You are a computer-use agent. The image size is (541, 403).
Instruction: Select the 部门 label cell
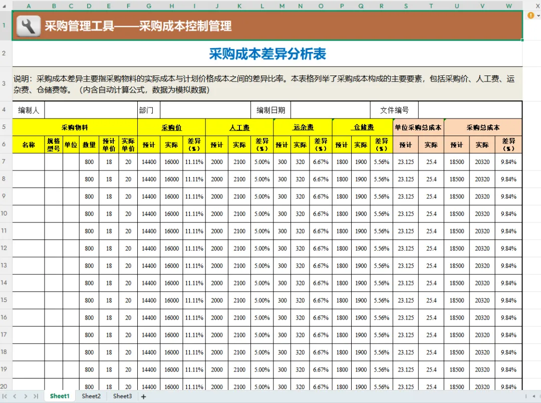[x=149, y=110]
